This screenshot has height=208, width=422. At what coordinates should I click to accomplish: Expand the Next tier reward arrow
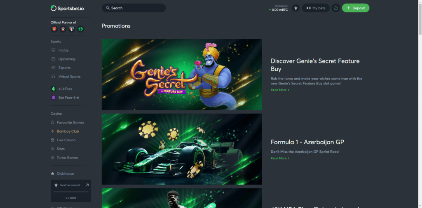tap(87, 185)
